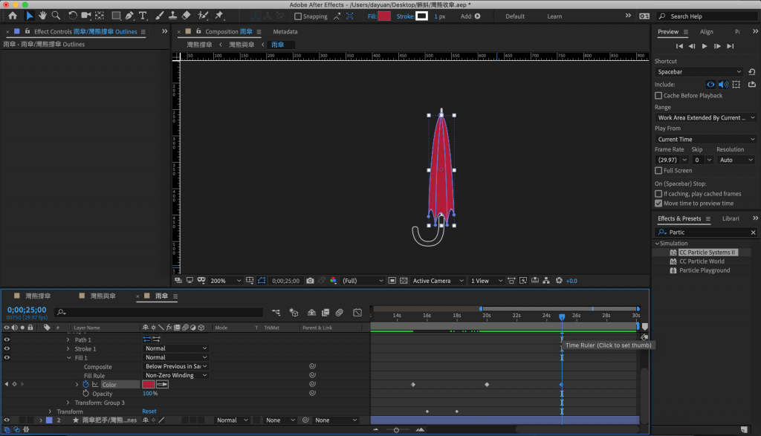Open the 200% magnification dropdown

[225, 281]
